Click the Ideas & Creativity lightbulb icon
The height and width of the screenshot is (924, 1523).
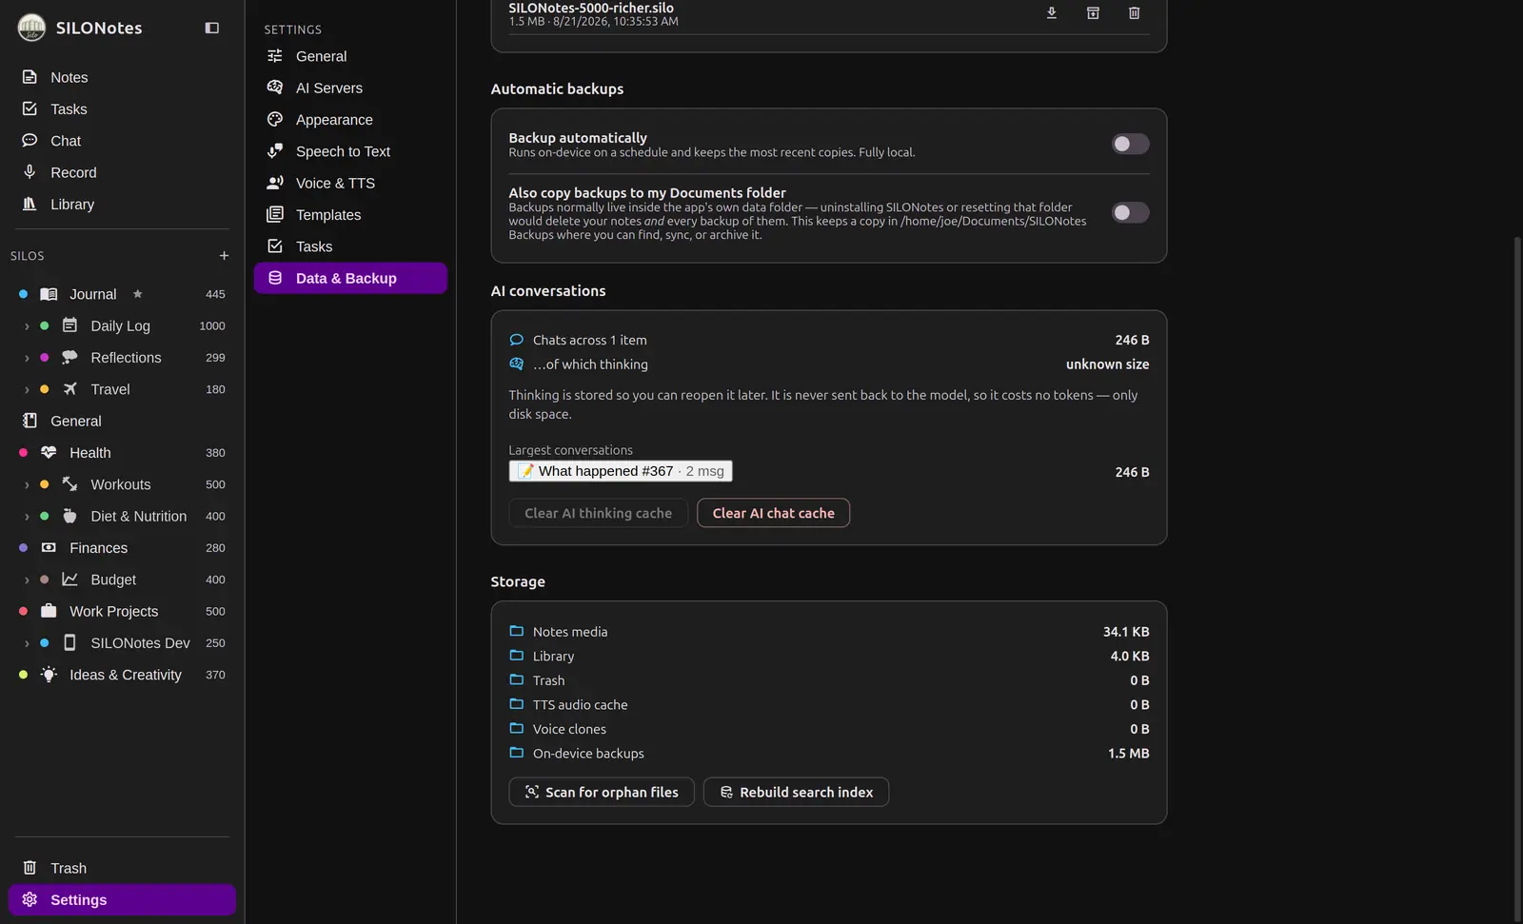(x=49, y=675)
